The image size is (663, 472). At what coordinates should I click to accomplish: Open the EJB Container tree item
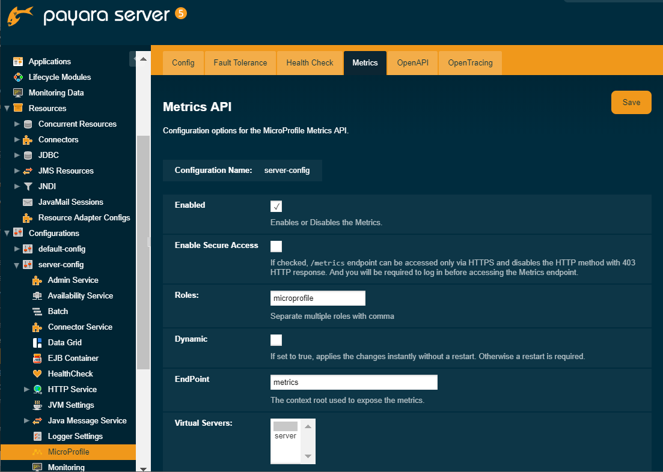tap(73, 359)
